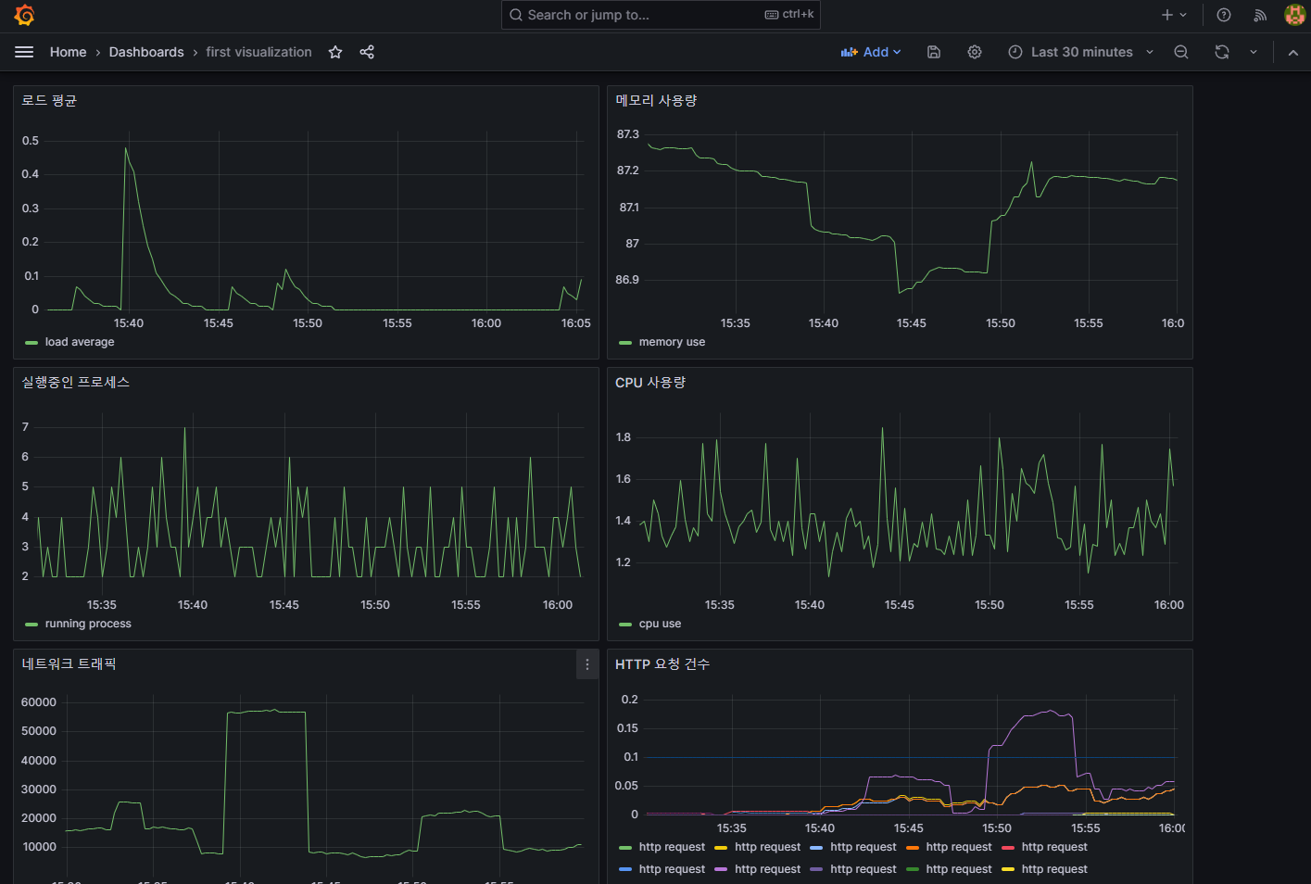The width and height of the screenshot is (1311, 884).
Task: Toggle the load average legend series
Action: tap(80, 342)
